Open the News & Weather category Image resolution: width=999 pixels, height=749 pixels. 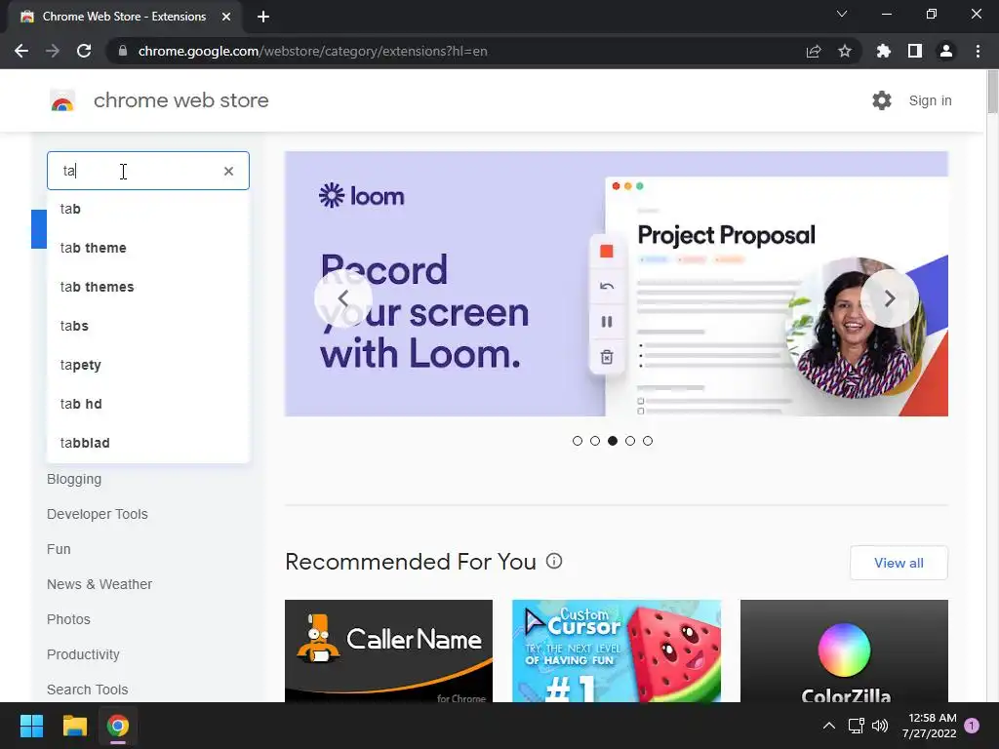100,584
